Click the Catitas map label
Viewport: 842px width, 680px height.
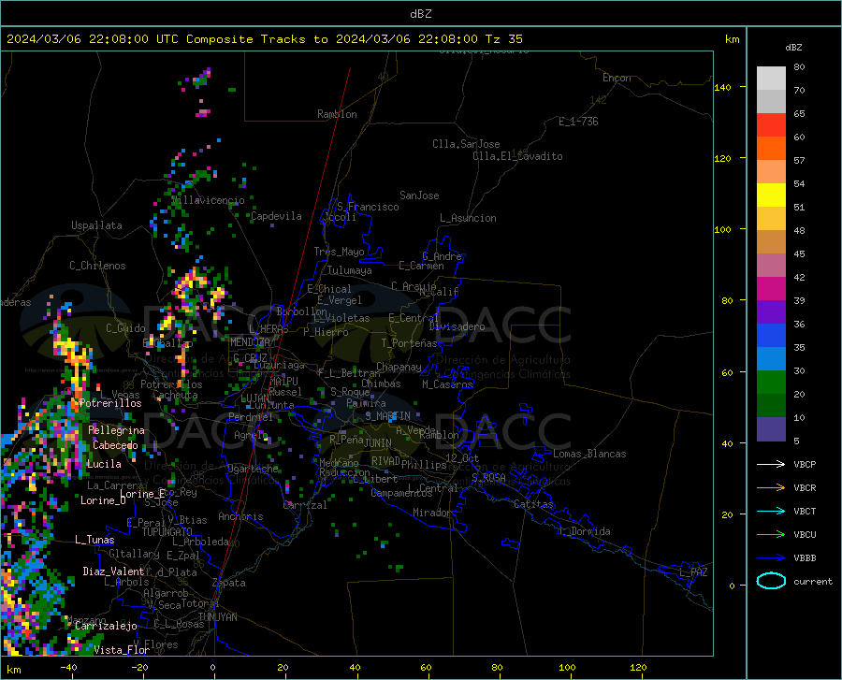533,504
